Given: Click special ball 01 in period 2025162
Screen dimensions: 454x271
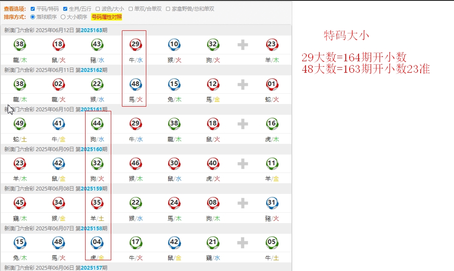Looking at the screenshot, I should pyautogui.click(x=272, y=84).
